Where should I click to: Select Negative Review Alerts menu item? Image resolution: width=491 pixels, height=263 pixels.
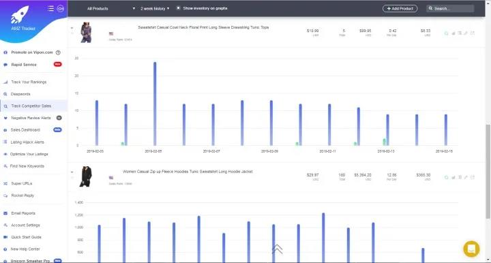[31, 118]
